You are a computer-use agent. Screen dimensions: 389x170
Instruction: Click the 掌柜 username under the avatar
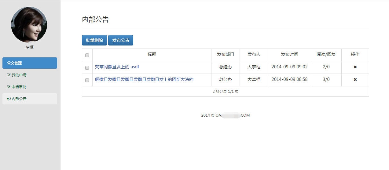(30, 47)
